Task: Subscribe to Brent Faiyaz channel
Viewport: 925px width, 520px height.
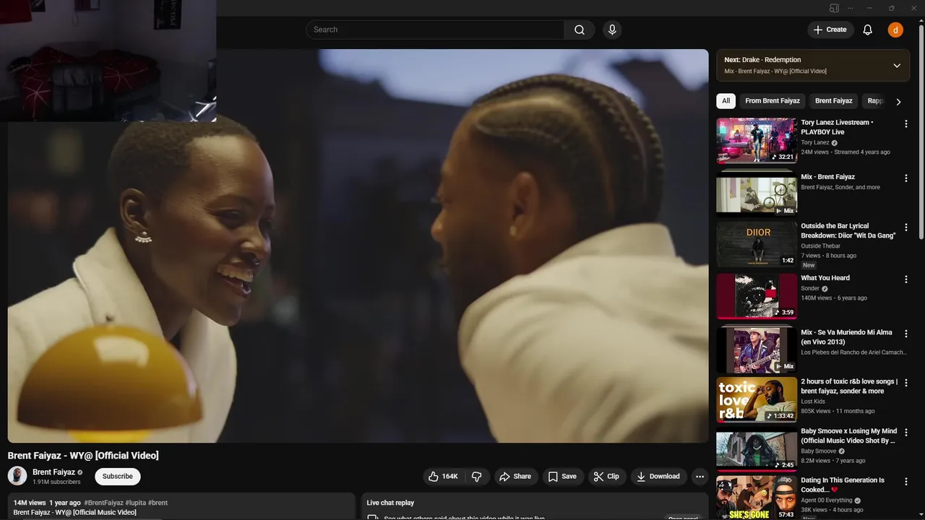Action: click(117, 476)
